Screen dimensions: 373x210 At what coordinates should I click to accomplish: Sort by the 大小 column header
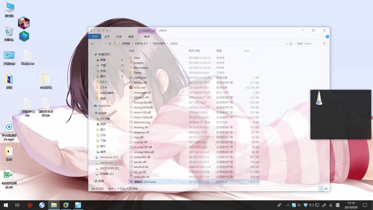click(x=247, y=51)
